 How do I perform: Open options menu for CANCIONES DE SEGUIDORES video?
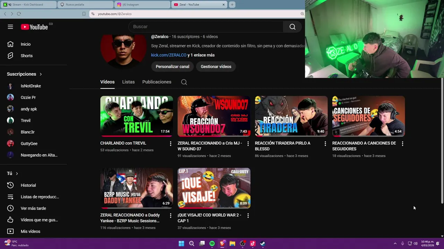coord(402,144)
